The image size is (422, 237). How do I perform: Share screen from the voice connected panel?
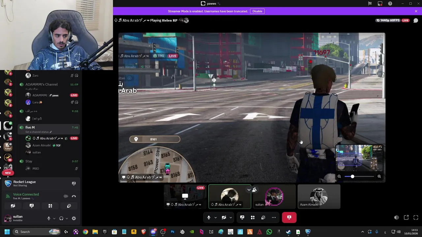(x=32, y=206)
